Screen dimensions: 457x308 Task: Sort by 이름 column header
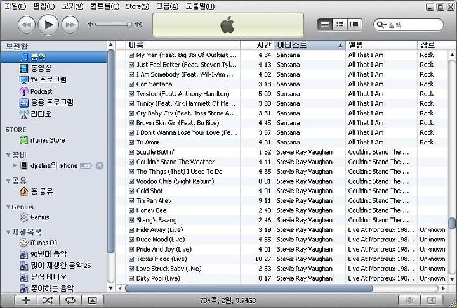[x=183, y=45]
